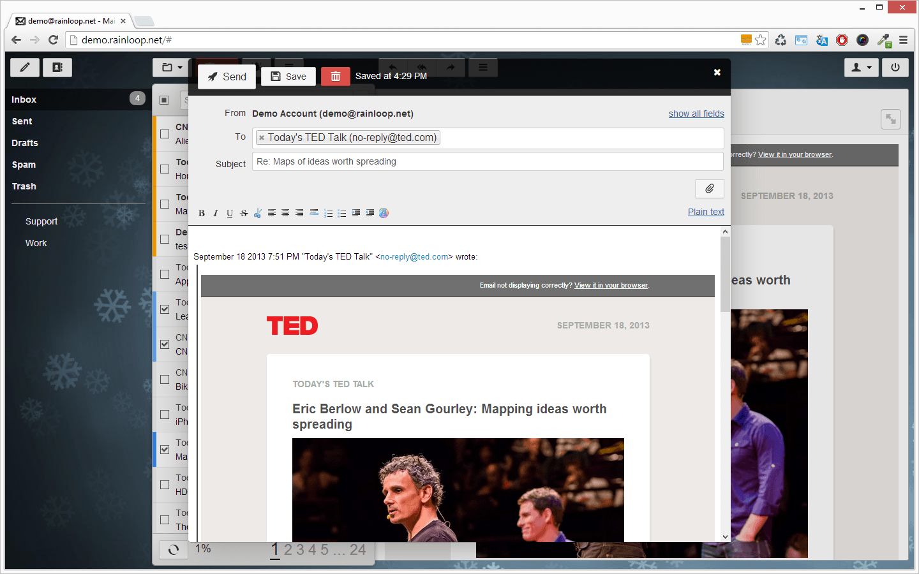Screen dimensions: 919x574
Task: Toggle the select-all messages checkbox
Action: coord(164,100)
